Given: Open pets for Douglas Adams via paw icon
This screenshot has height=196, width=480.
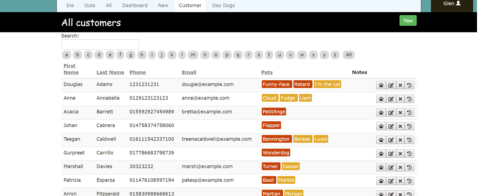Looking at the screenshot, I should pyautogui.click(x=381, y=85).
